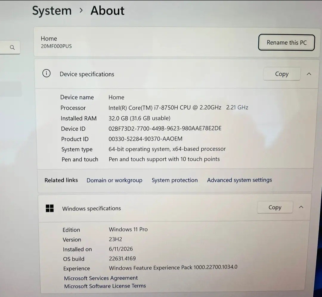Click the About breadcrumb title
This screenshot has width=322, height=297.
107,10
